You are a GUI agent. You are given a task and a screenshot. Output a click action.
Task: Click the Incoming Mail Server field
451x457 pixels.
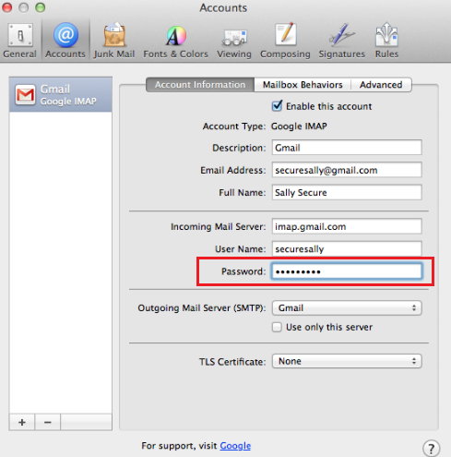tap(347, 227)
